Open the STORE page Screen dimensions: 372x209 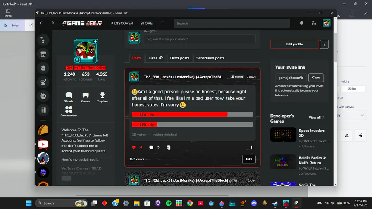tap(146, 23)
